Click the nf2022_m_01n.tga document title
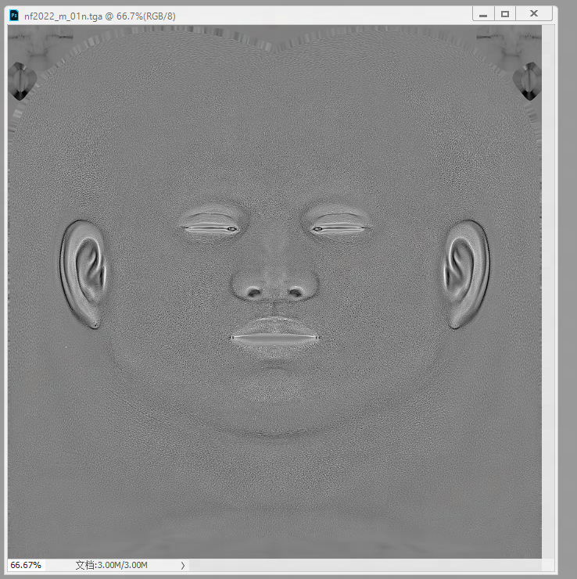Viewport: 577px width, 579px height. (x=100, y=16)
